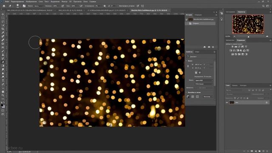272x153 pixels.
Task: Toggle guides icon in Properties panel
Action: point(197,96)
